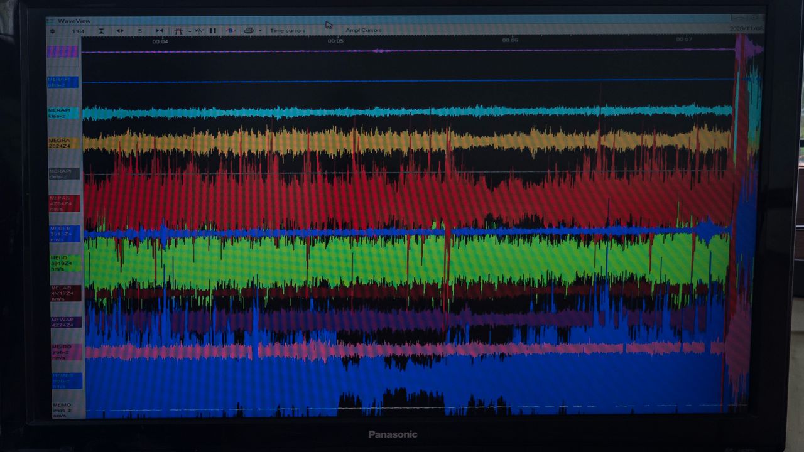Click the trace overlay icon in toolbar

pyautogui.click(x=179, y=31)
